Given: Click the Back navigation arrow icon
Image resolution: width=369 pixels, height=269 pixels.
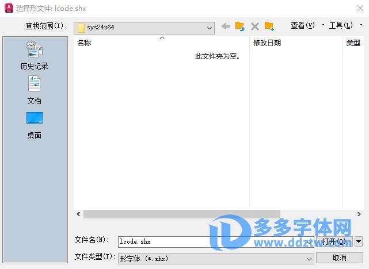Looking at the screenshot, I should 226,26.
